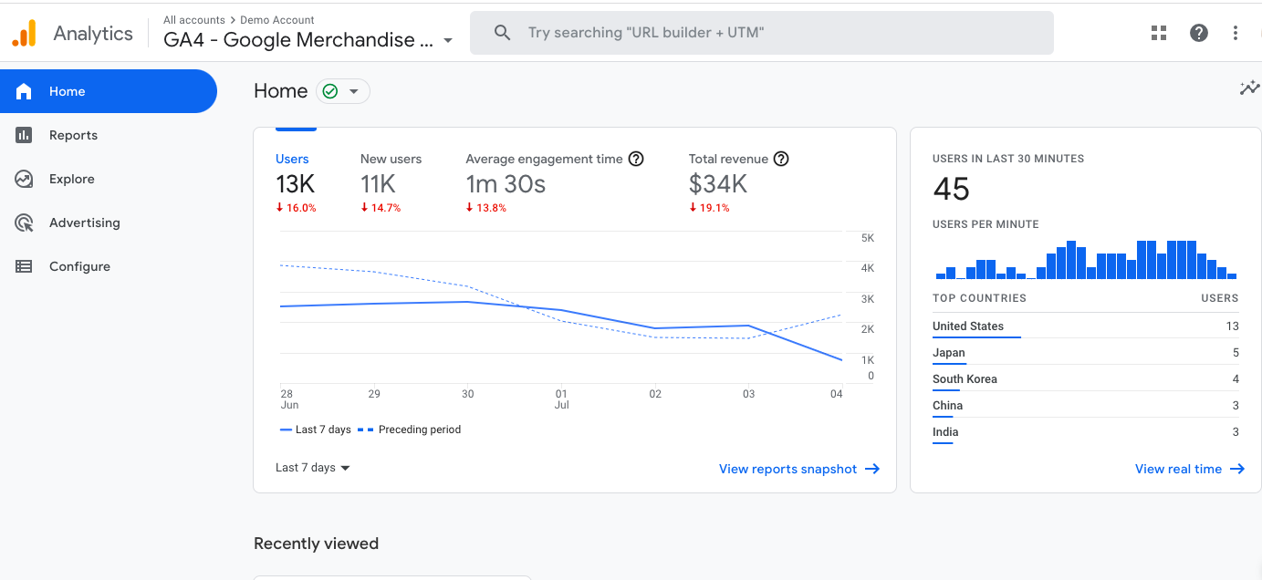Viewport: 1262px width, 580px height.
Task: Click the Recently viewed heading
Action: point(316,544)
